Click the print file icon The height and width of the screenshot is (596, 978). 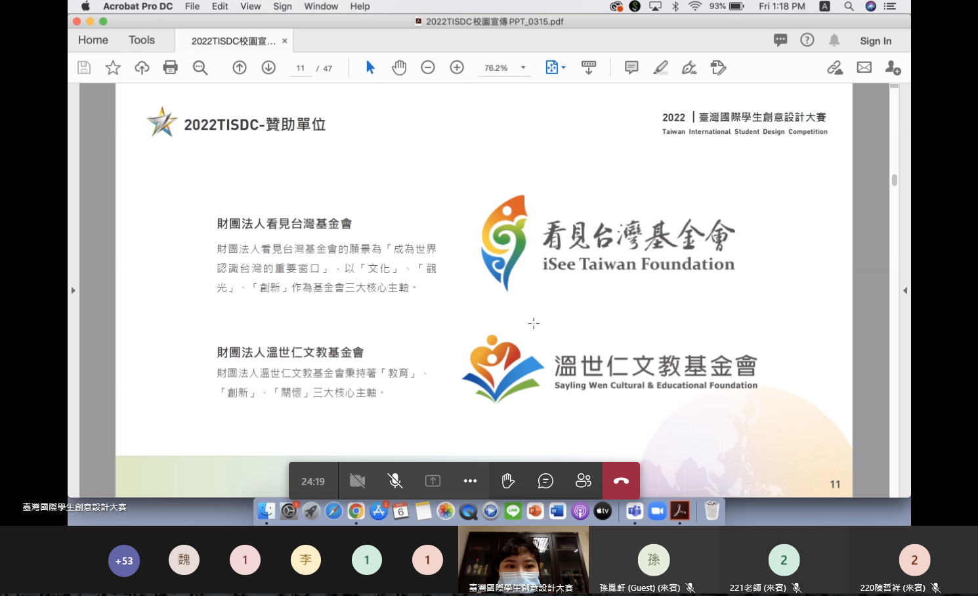[170, 68]
